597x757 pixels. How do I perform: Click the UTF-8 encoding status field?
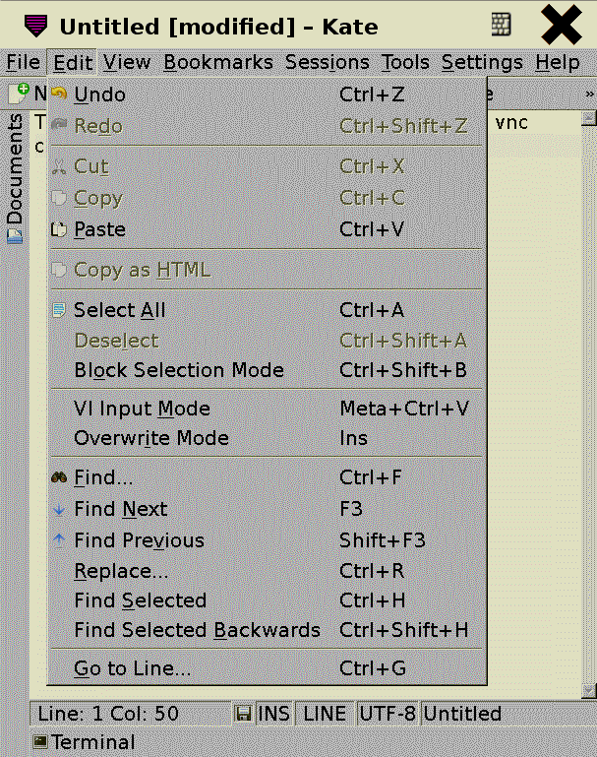coord(388,714)
